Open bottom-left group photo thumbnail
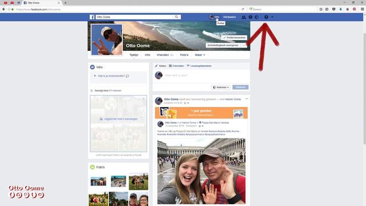This screenshot has width=366, height=206. pyautogui.click(x=98, y=199)
